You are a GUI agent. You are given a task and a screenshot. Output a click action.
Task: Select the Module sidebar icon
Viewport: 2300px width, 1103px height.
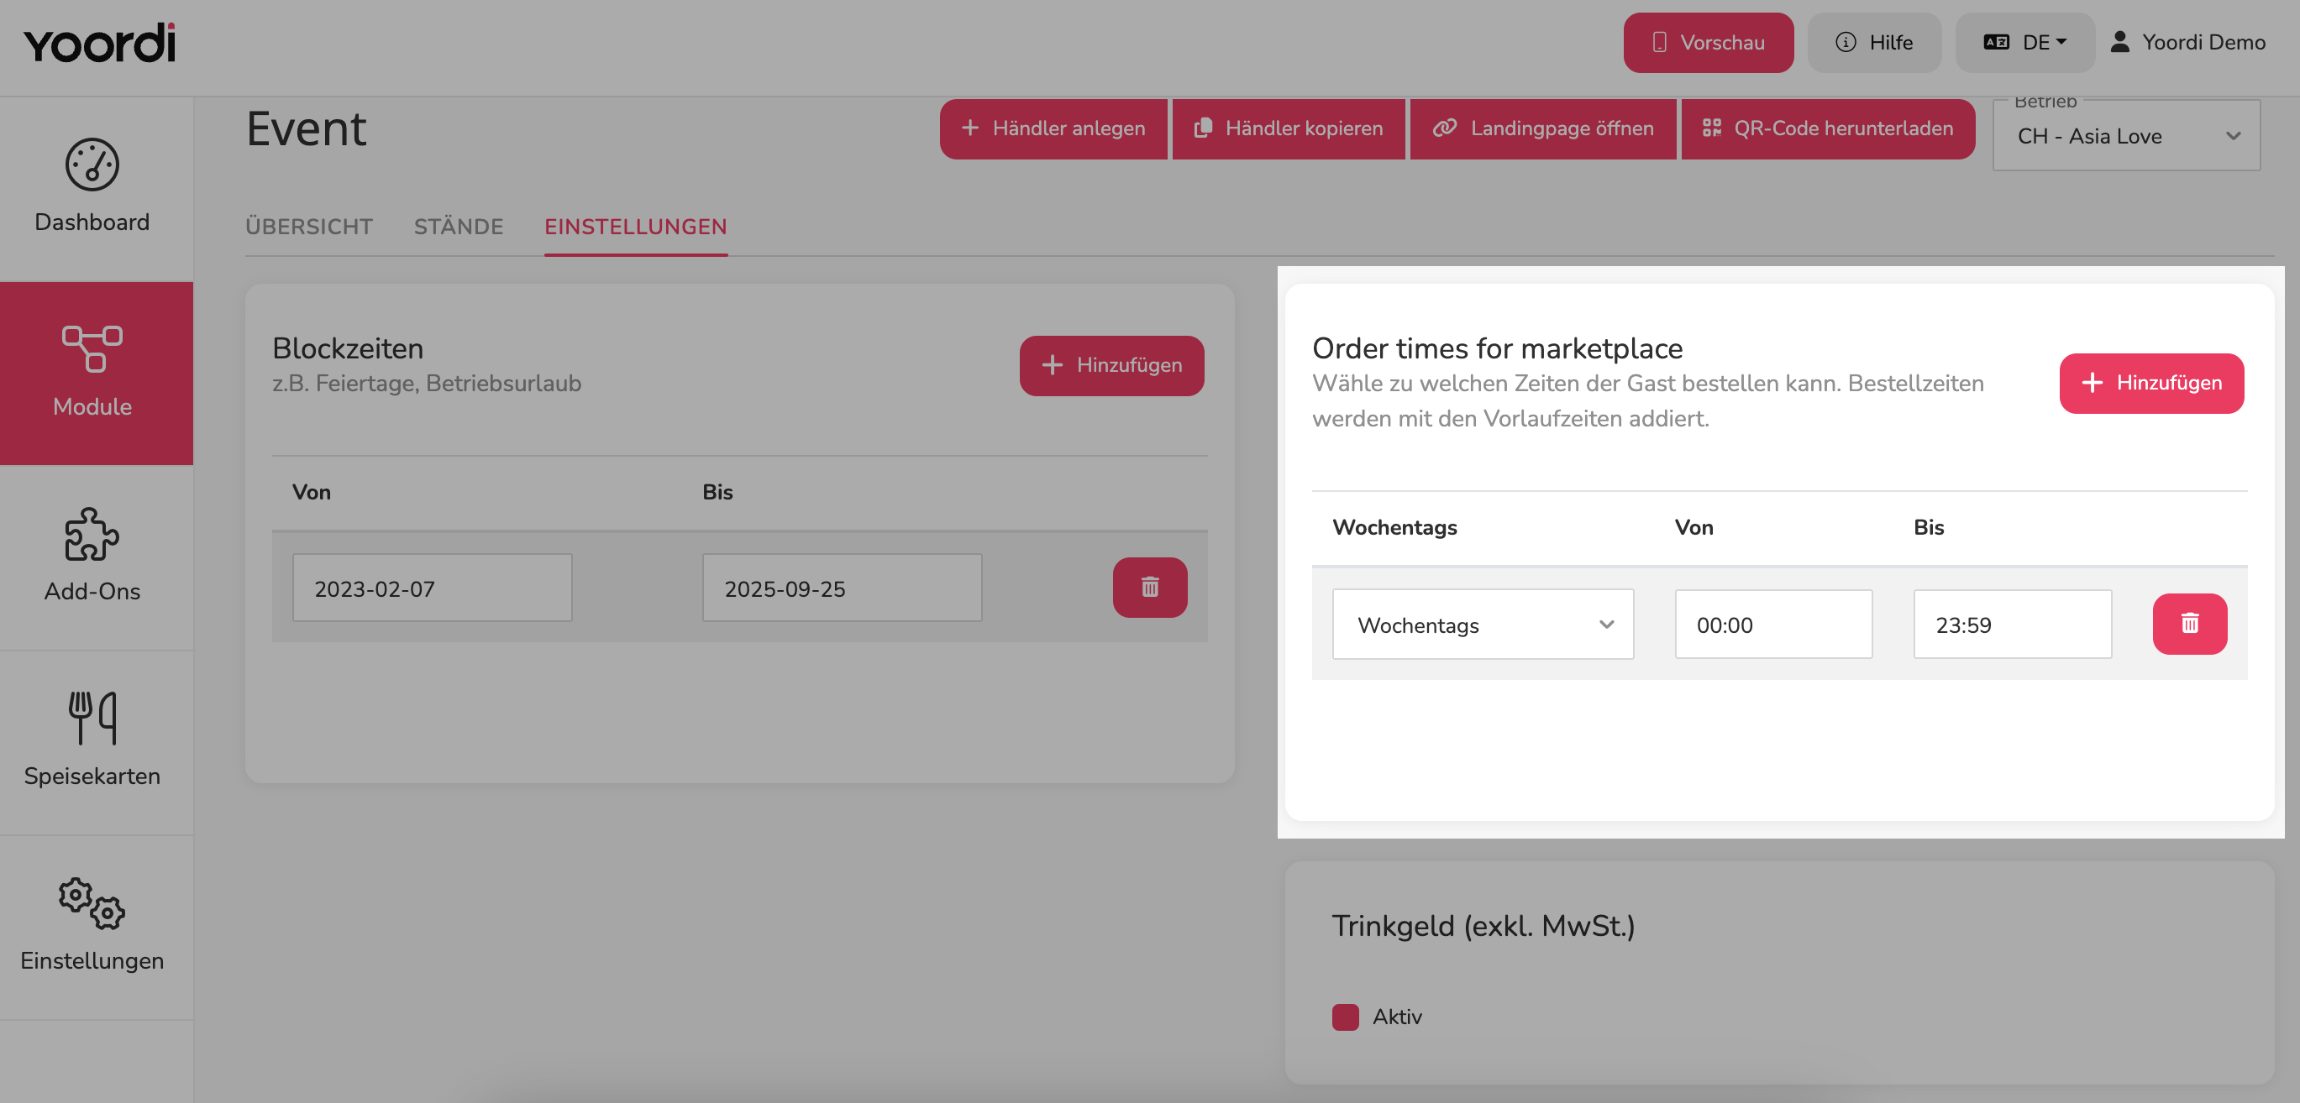point(92,348)
